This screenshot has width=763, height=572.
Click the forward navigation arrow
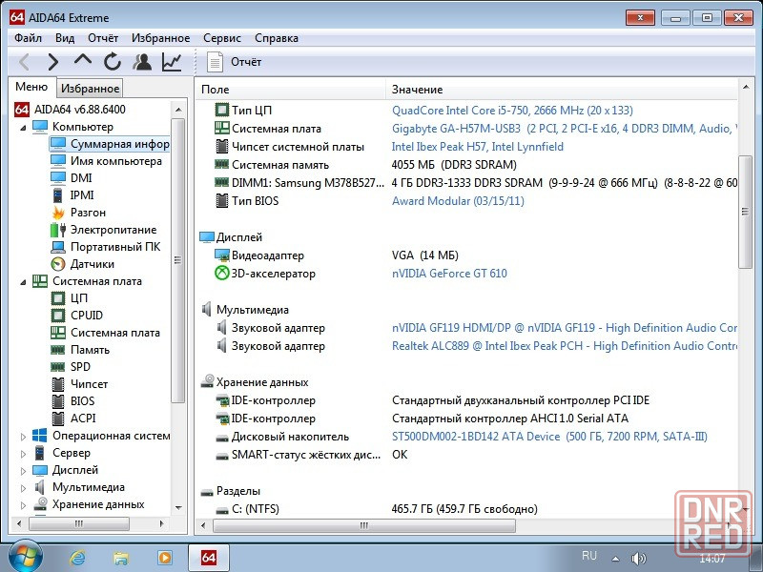pyautogui.click(x=53, y=62)
